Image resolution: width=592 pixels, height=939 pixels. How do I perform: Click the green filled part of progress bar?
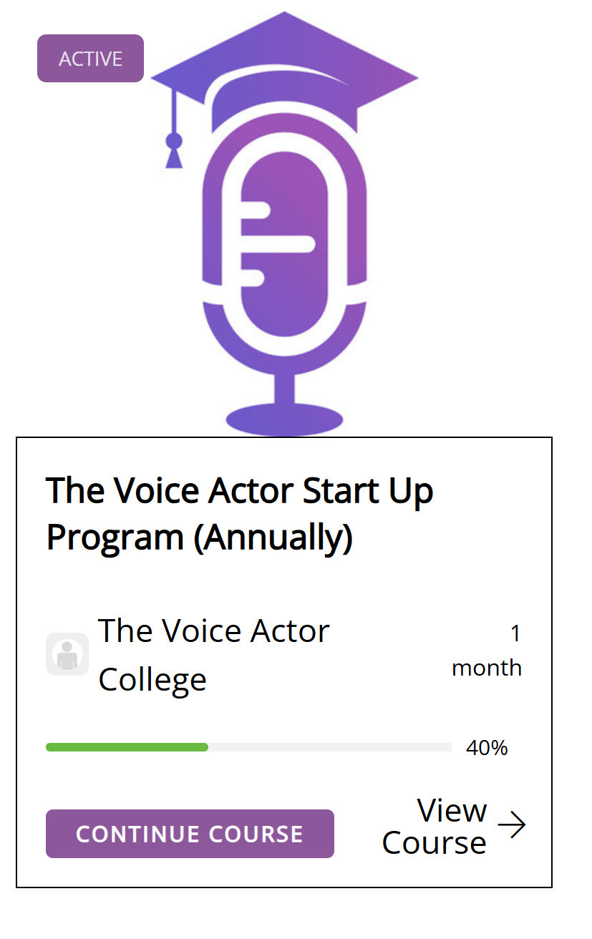pyautogui.click(x=127, y=747)
